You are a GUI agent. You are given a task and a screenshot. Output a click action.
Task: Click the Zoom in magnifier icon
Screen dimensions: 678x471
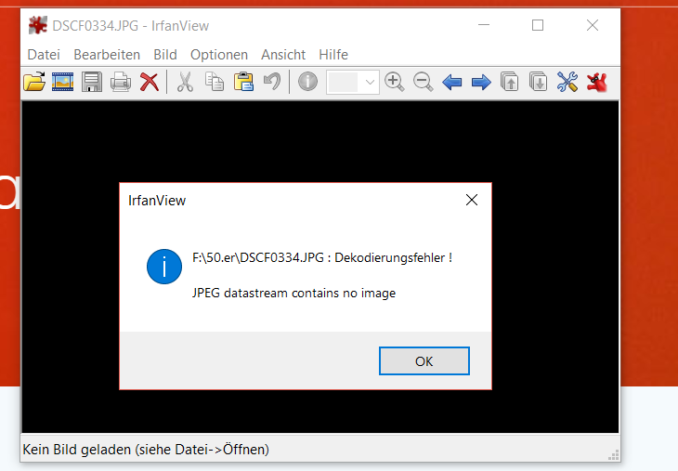(395, 82)
